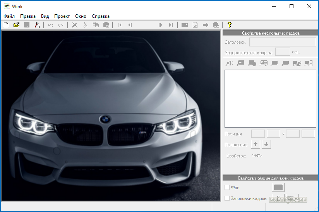Screen dimensions: 319x212
Task: Click the Свойства <нет> value text
Action: [x=257, y=155]
